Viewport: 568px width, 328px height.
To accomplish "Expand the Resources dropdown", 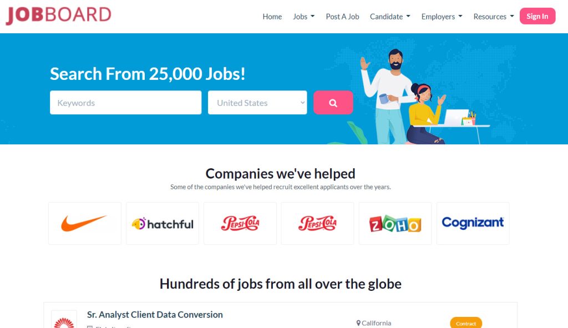I will [x=493, y=17].
